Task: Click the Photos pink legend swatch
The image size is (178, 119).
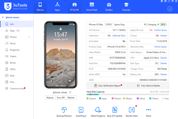Action: click(113, 99)
